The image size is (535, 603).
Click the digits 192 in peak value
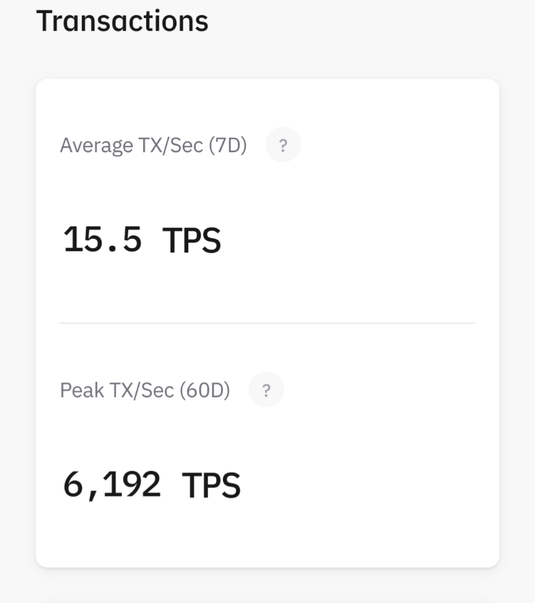[x=132, y=485]
